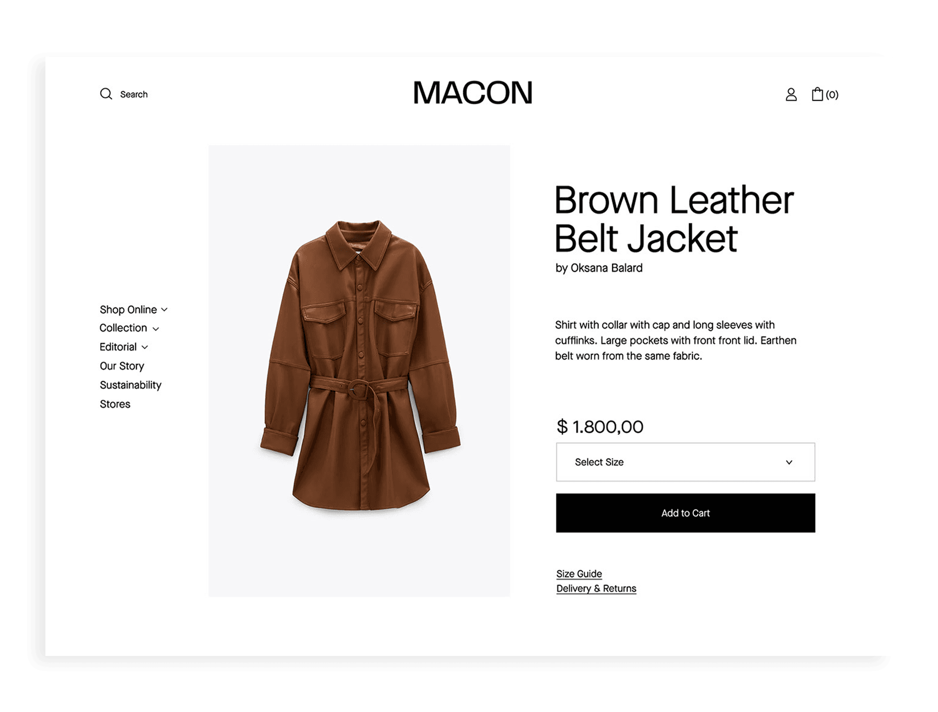Viewport: 938px width, 712px height.
Task: Click the Oksana Balard designer name
Action: 606,268
